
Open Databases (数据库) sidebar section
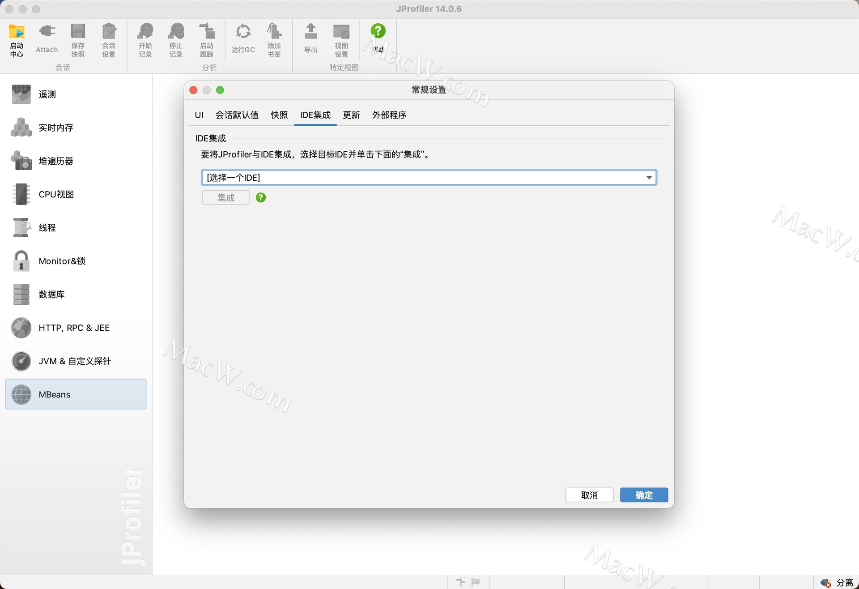point(76,294)
